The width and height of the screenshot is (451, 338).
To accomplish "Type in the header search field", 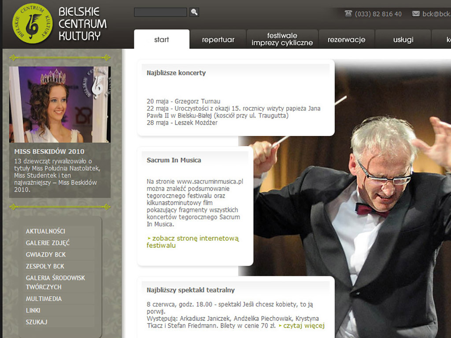I will click(160, 12).
